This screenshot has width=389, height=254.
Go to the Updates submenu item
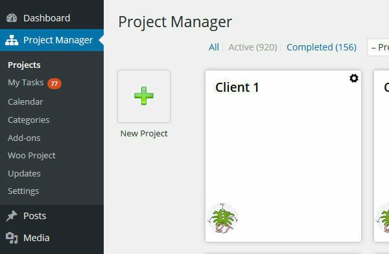tap(24, 174)
